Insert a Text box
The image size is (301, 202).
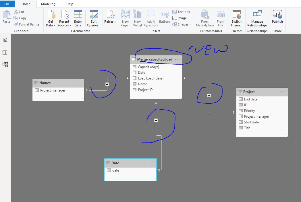(x=181, y=12)
